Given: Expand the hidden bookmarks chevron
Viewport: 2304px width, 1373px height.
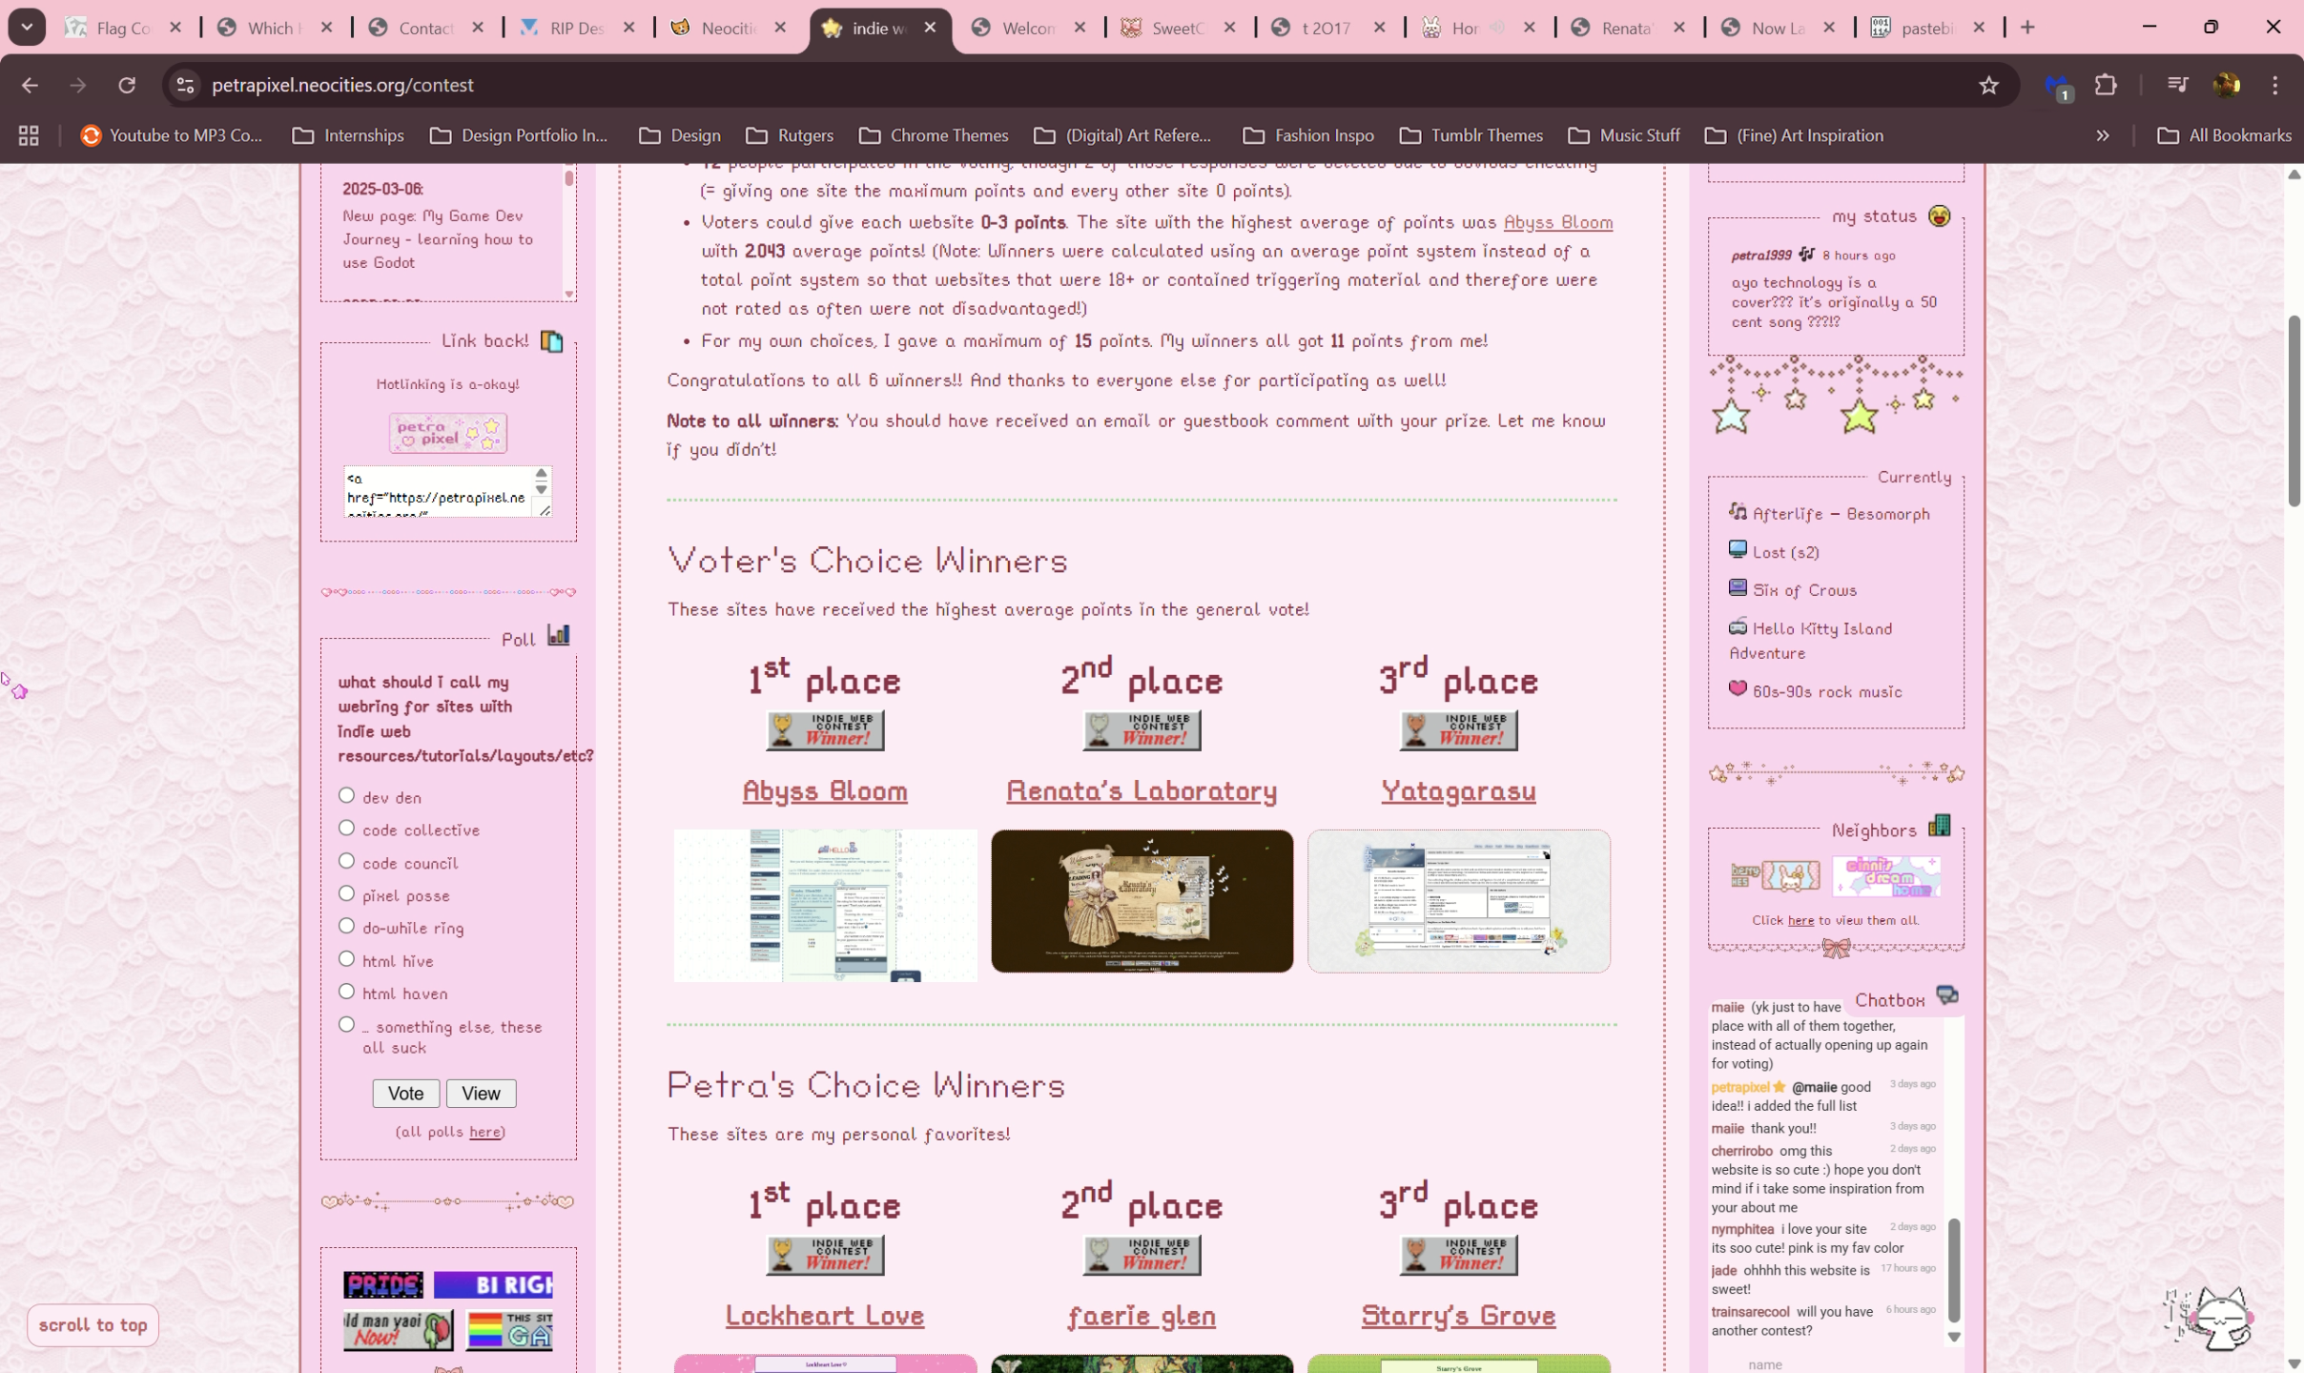Looking at the screenshot, I should (2103, 135).
